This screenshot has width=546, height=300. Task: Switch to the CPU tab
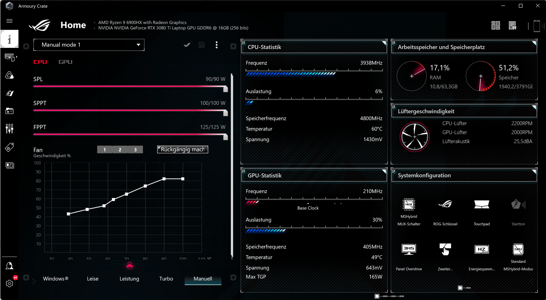point(40,62)
